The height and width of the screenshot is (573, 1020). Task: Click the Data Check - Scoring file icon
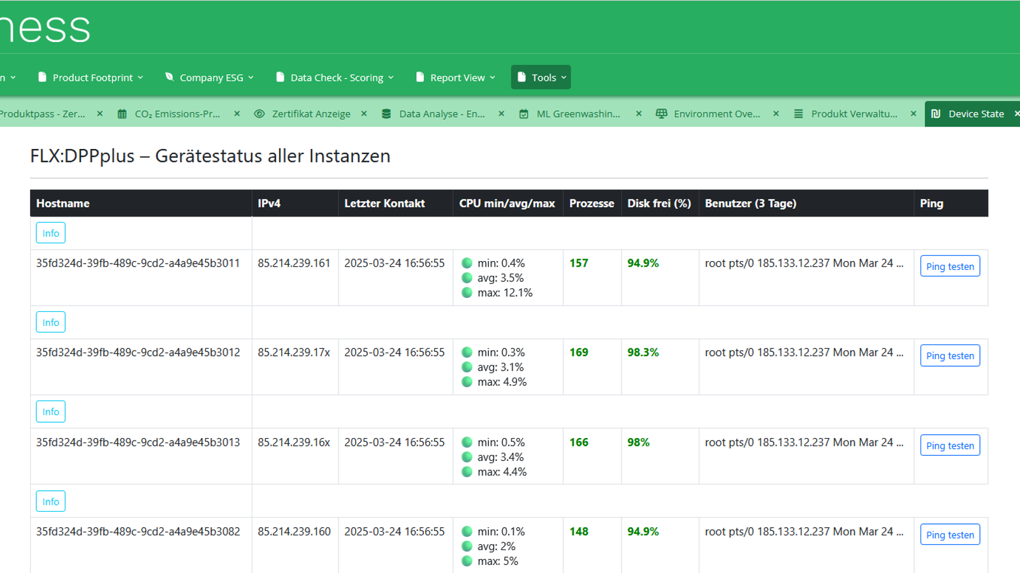point(280,77)
